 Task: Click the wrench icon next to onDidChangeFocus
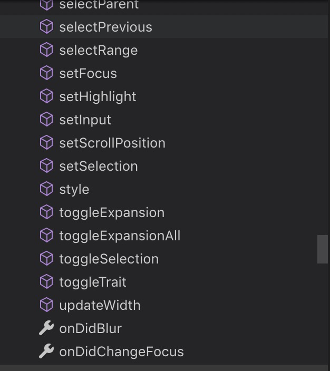click(x=46, y=352)
